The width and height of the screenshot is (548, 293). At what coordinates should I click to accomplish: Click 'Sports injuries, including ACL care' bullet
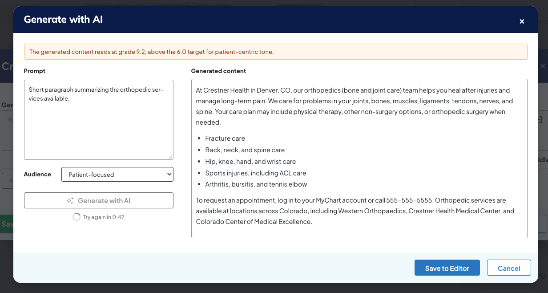point(256,173)
